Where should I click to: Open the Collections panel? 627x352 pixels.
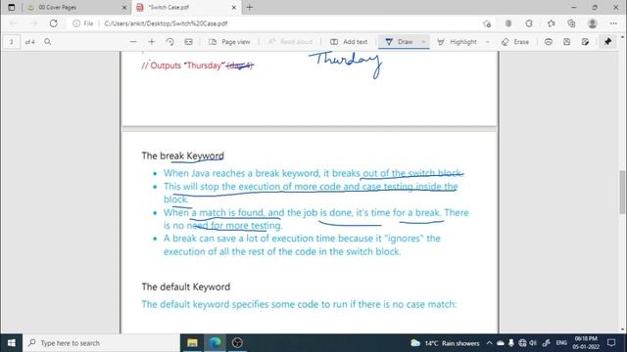click(571, 23)
